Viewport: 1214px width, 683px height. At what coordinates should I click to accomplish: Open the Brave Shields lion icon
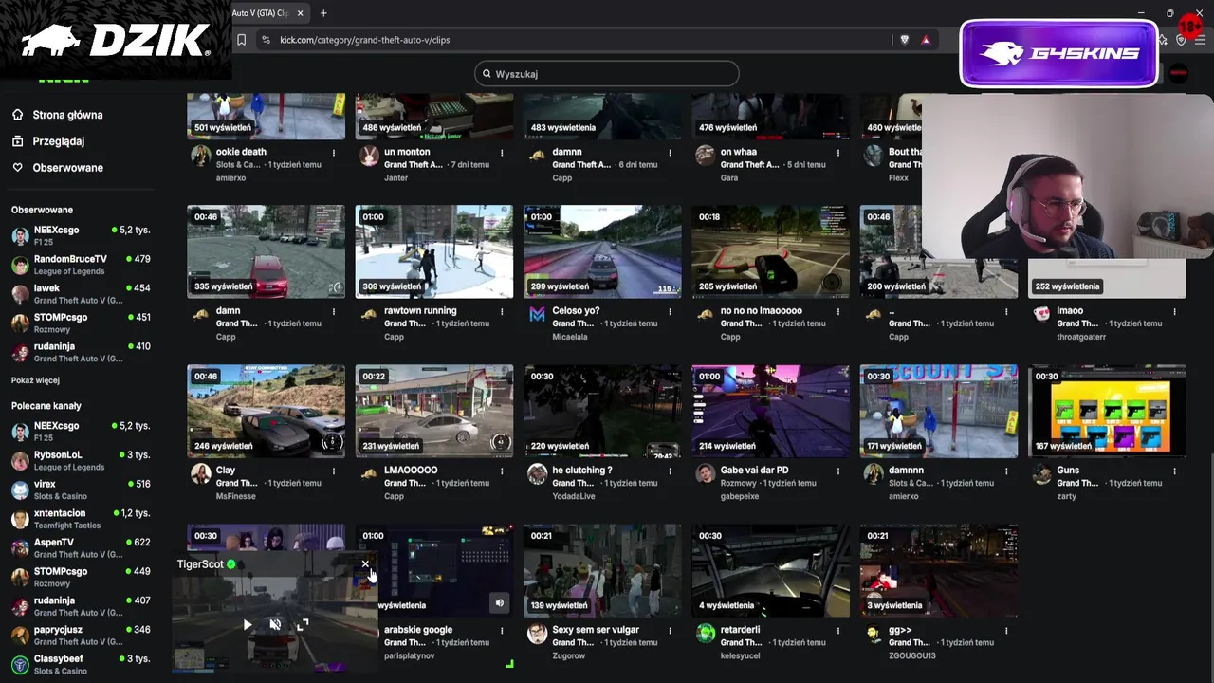tap(904, 40)
